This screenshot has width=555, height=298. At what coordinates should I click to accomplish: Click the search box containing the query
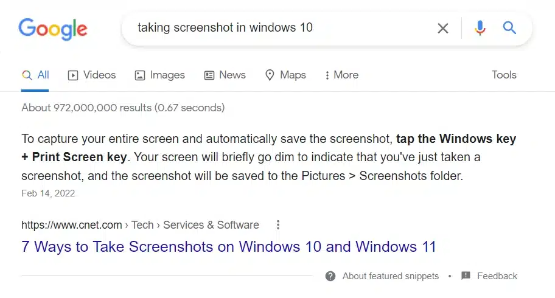coord(274,28)
